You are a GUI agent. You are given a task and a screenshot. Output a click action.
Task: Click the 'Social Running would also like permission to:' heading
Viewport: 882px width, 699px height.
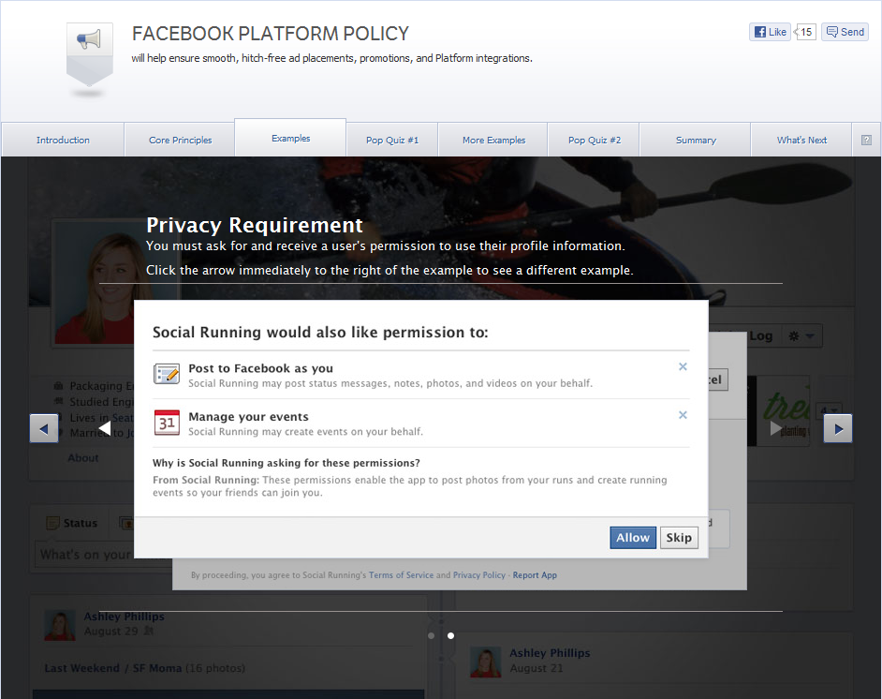(x=320, y=332)
